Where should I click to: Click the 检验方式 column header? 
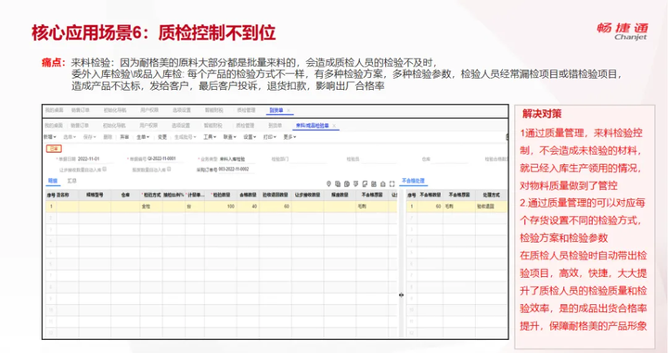(x=151, y=195)
